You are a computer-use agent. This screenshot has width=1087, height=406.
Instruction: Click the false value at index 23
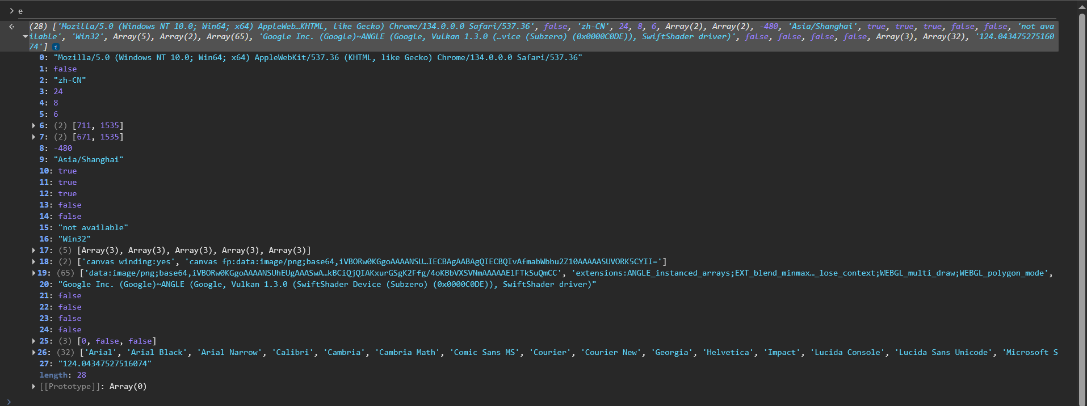(x=70, y=318)
